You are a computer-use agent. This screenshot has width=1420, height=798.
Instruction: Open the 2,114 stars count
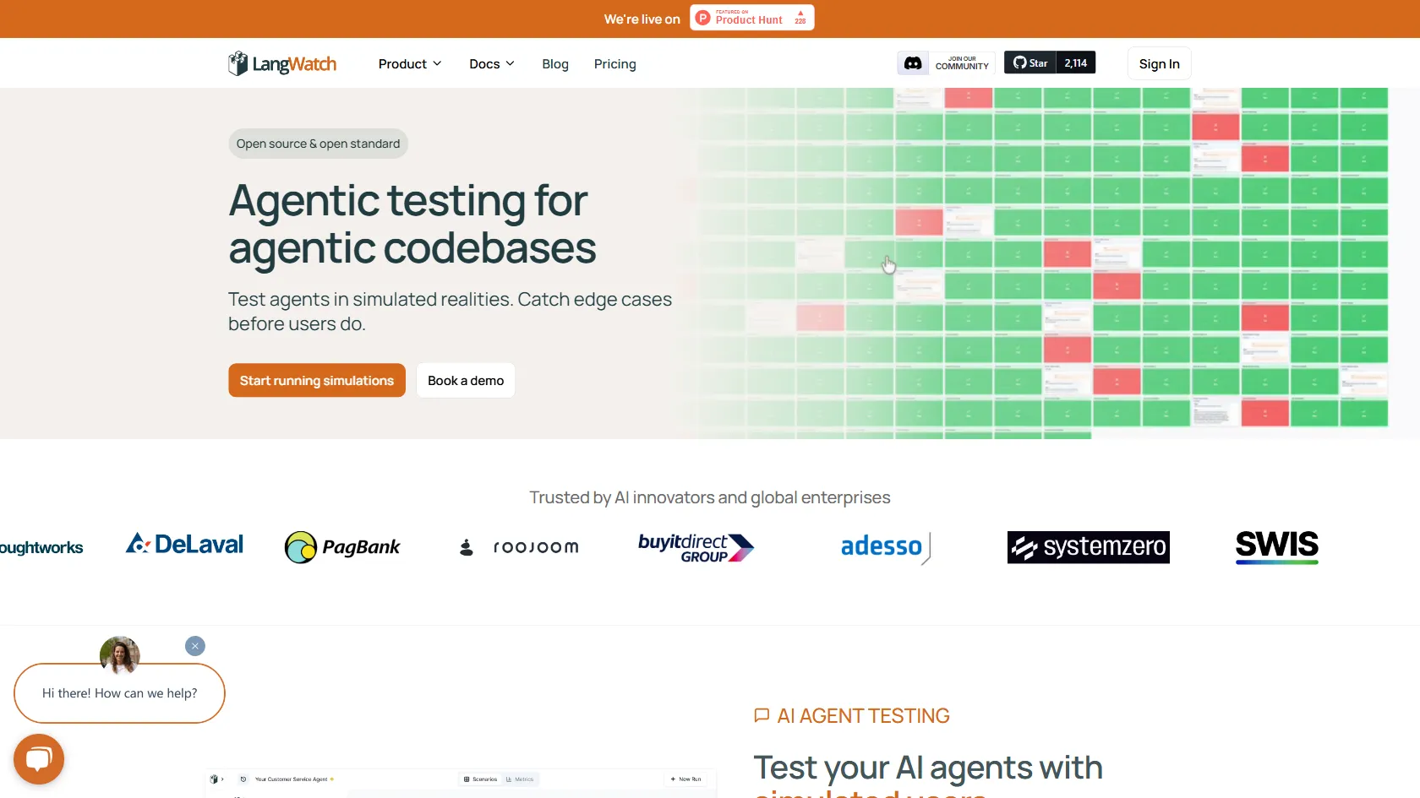point(1076,62)
